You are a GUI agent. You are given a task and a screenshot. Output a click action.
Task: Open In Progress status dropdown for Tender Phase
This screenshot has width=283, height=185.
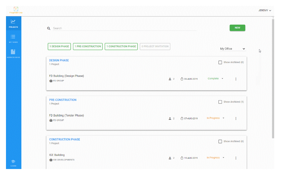point(215,118)
